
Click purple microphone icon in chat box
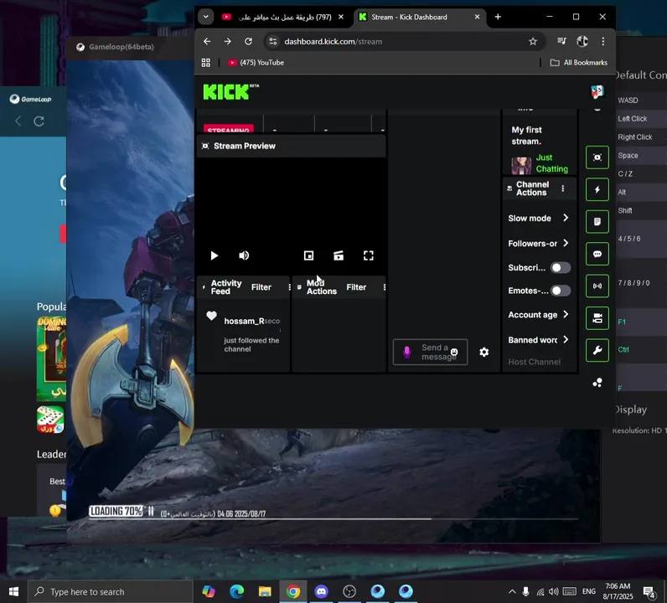click(406, 352)
